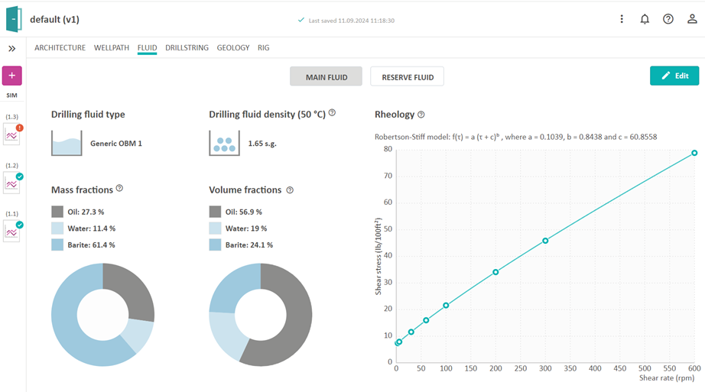This screenshot has height=392, width=705.
Task: Open simulation 1.2 in sidebar
Action: pos(12,183)
